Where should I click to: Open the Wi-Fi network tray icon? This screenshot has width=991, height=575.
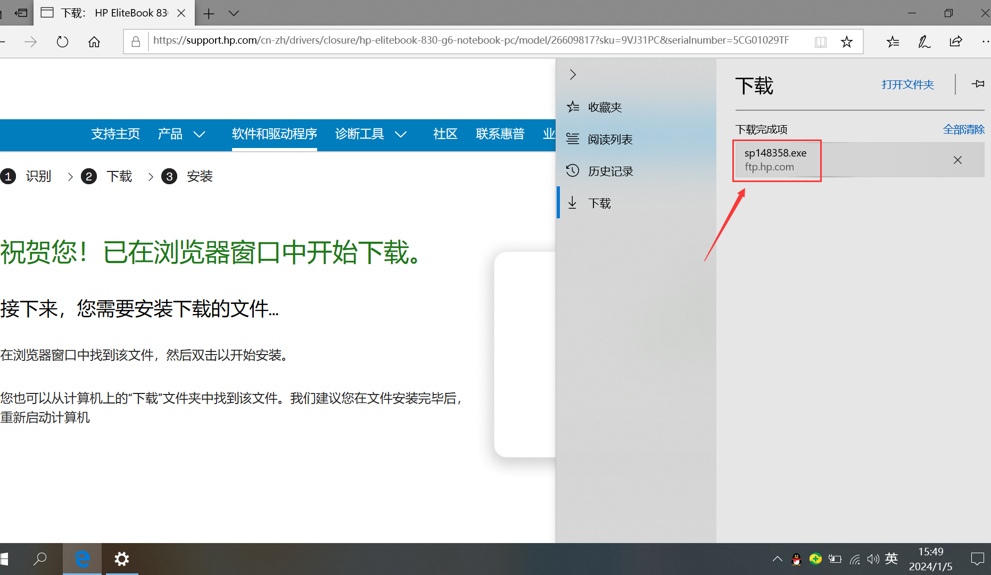click(x=855, y=559)
